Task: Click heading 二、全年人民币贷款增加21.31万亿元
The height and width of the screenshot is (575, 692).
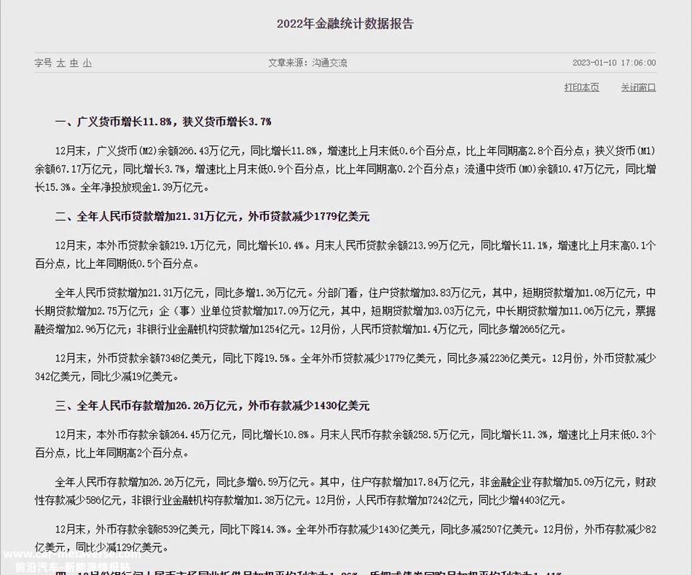Action: click(x=146, y=217)
